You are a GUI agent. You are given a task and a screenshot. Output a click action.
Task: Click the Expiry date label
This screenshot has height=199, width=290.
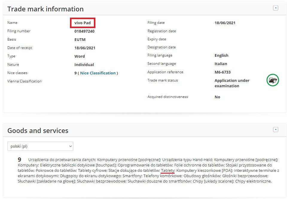(157, 39)
